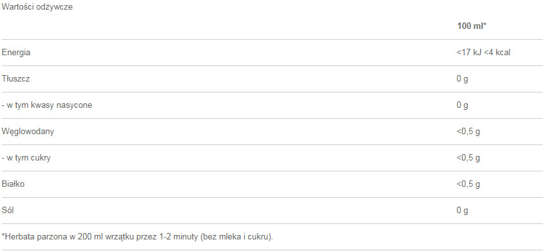The image size is (543, 251).
Task: Click the "- w tym cukry" label
Action: click(x=26, y=158)
